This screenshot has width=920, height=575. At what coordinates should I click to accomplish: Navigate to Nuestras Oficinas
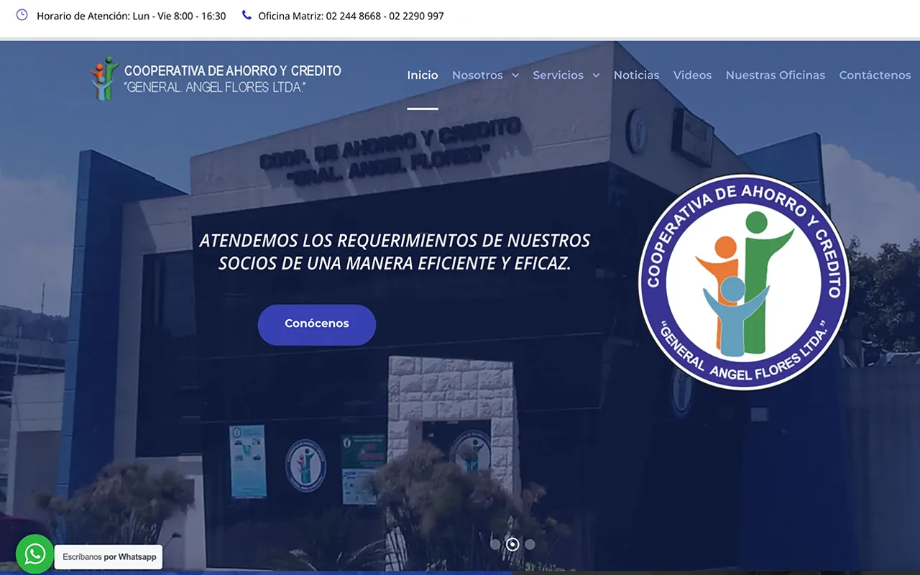776,75
